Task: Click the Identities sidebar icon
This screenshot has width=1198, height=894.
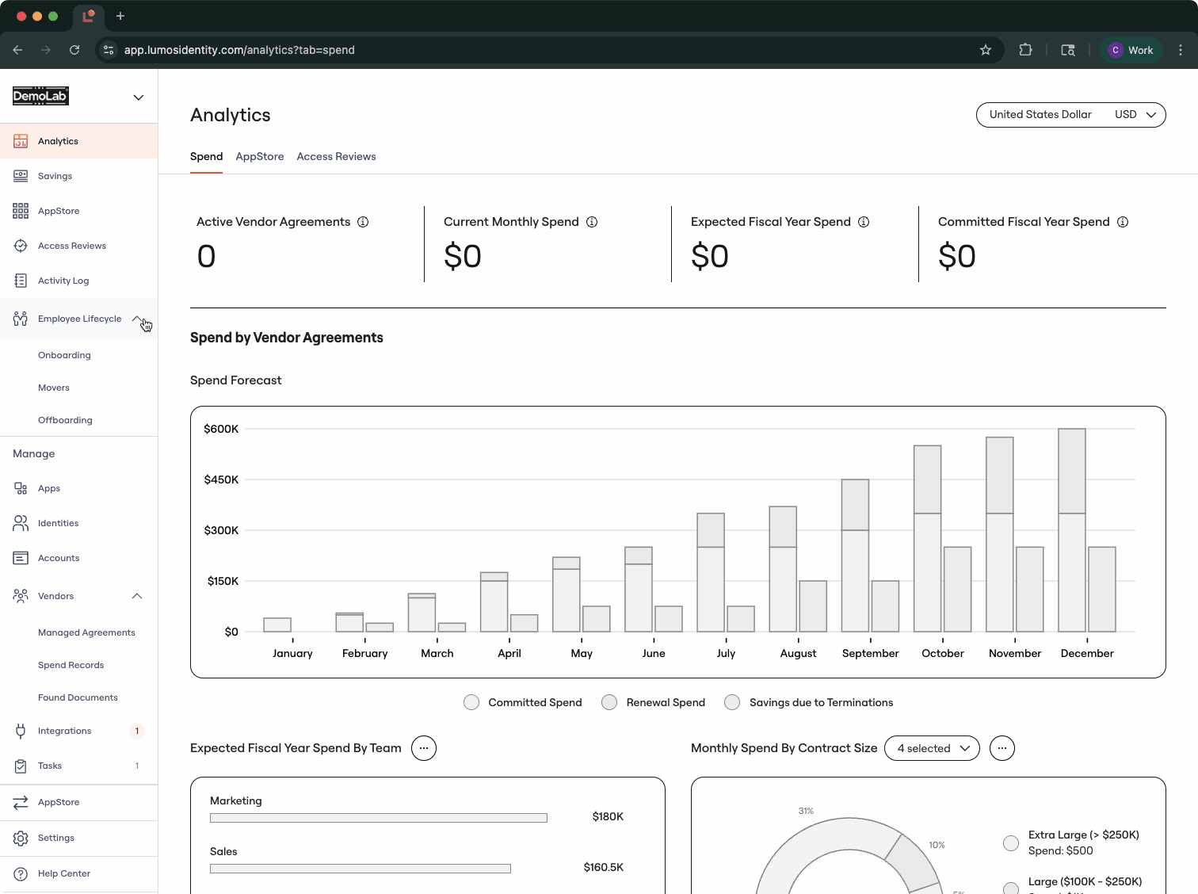Action: [x=21, y=523]
